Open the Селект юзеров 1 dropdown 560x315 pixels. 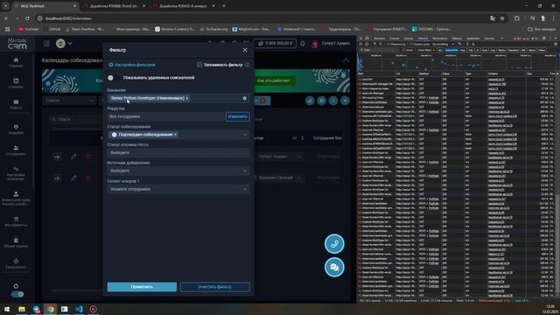pyautogui.click(x=178, y=189)
